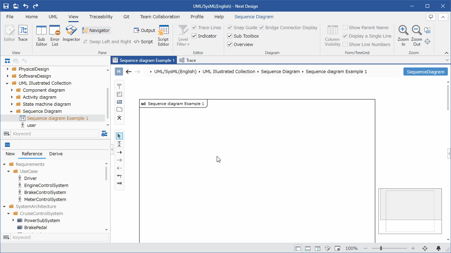This screenshot has height=253, width=451.
Task: Expand the PhysicalDesign folder
Action: 7,69
